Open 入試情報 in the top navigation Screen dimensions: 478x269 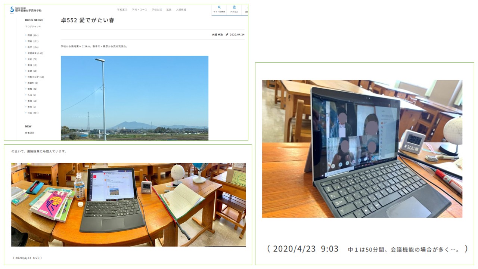tap(181, 10)
